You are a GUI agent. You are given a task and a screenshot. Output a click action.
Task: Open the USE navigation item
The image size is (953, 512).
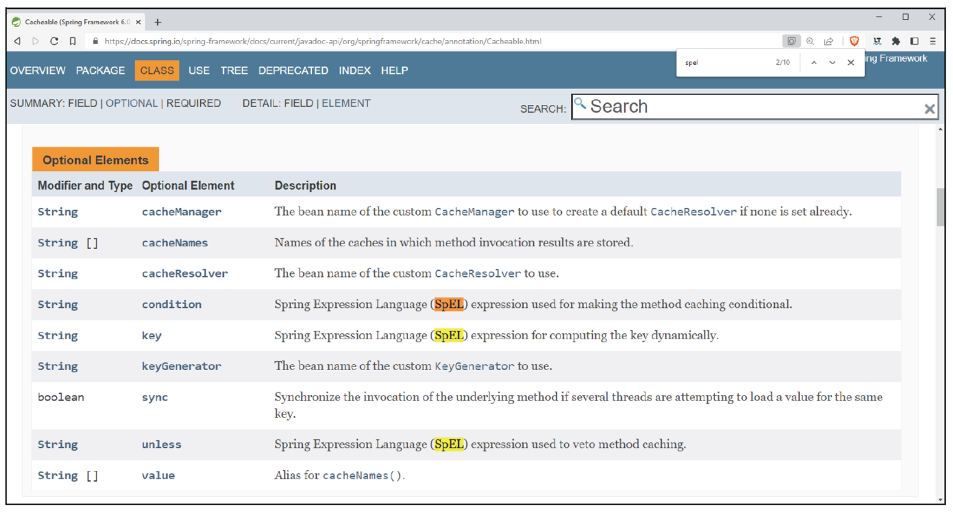(x=199, y=70)
